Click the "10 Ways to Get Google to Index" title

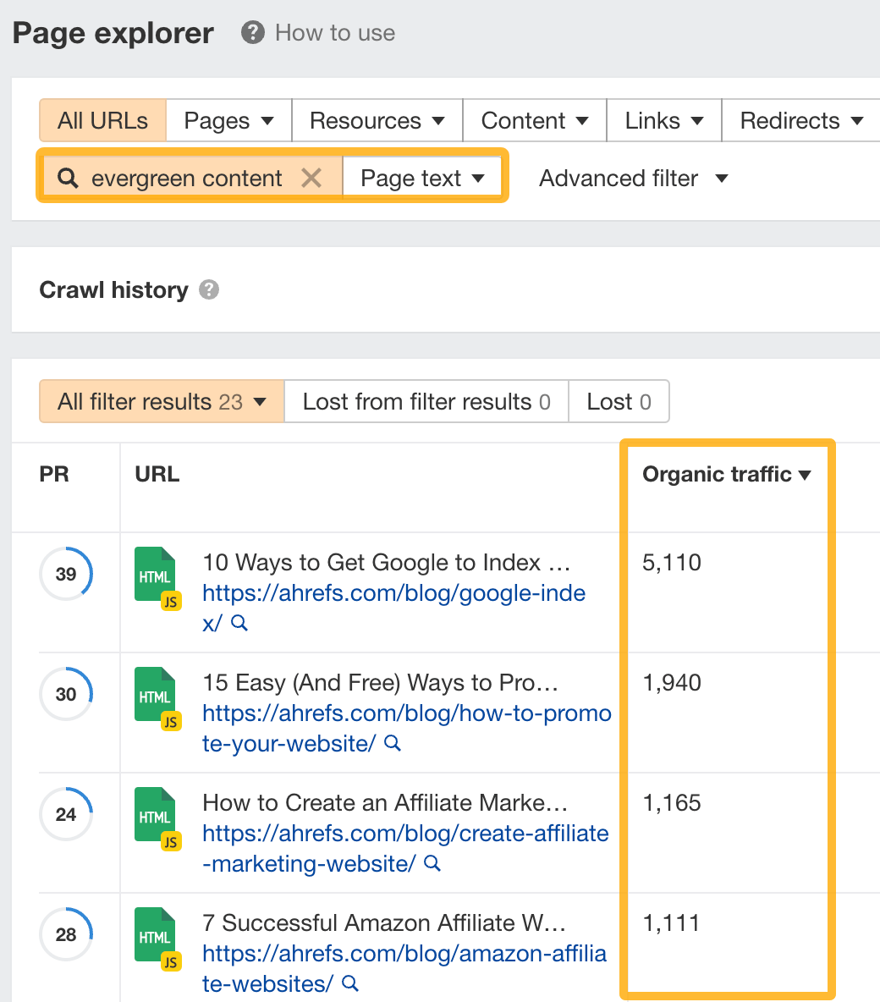tap(386, 562)
